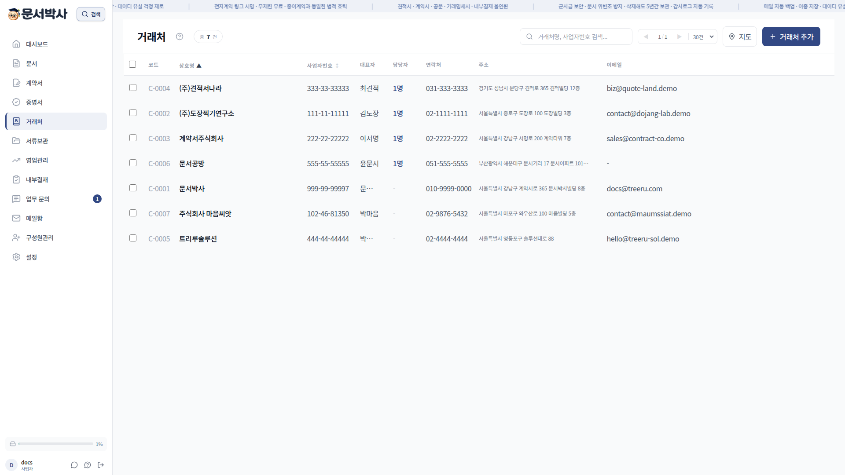Click the 지도 map button

click(739, 37)
